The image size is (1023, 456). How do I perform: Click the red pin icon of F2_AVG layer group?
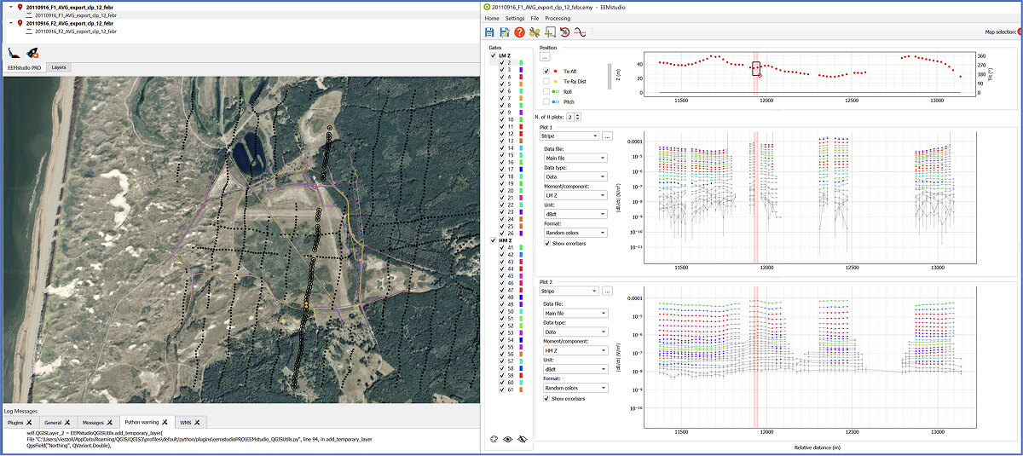[x=20, y=23]
